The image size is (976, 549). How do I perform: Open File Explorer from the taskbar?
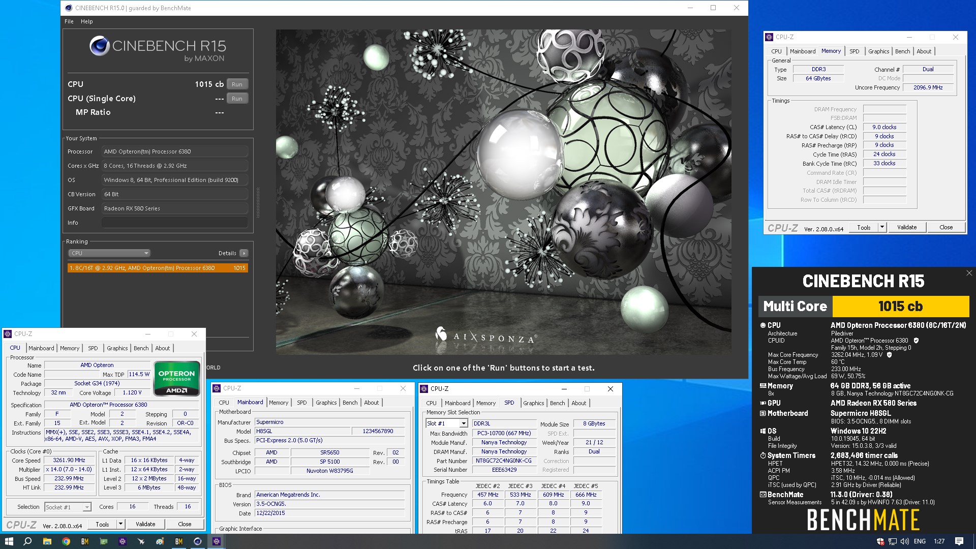tap(47, 541)
